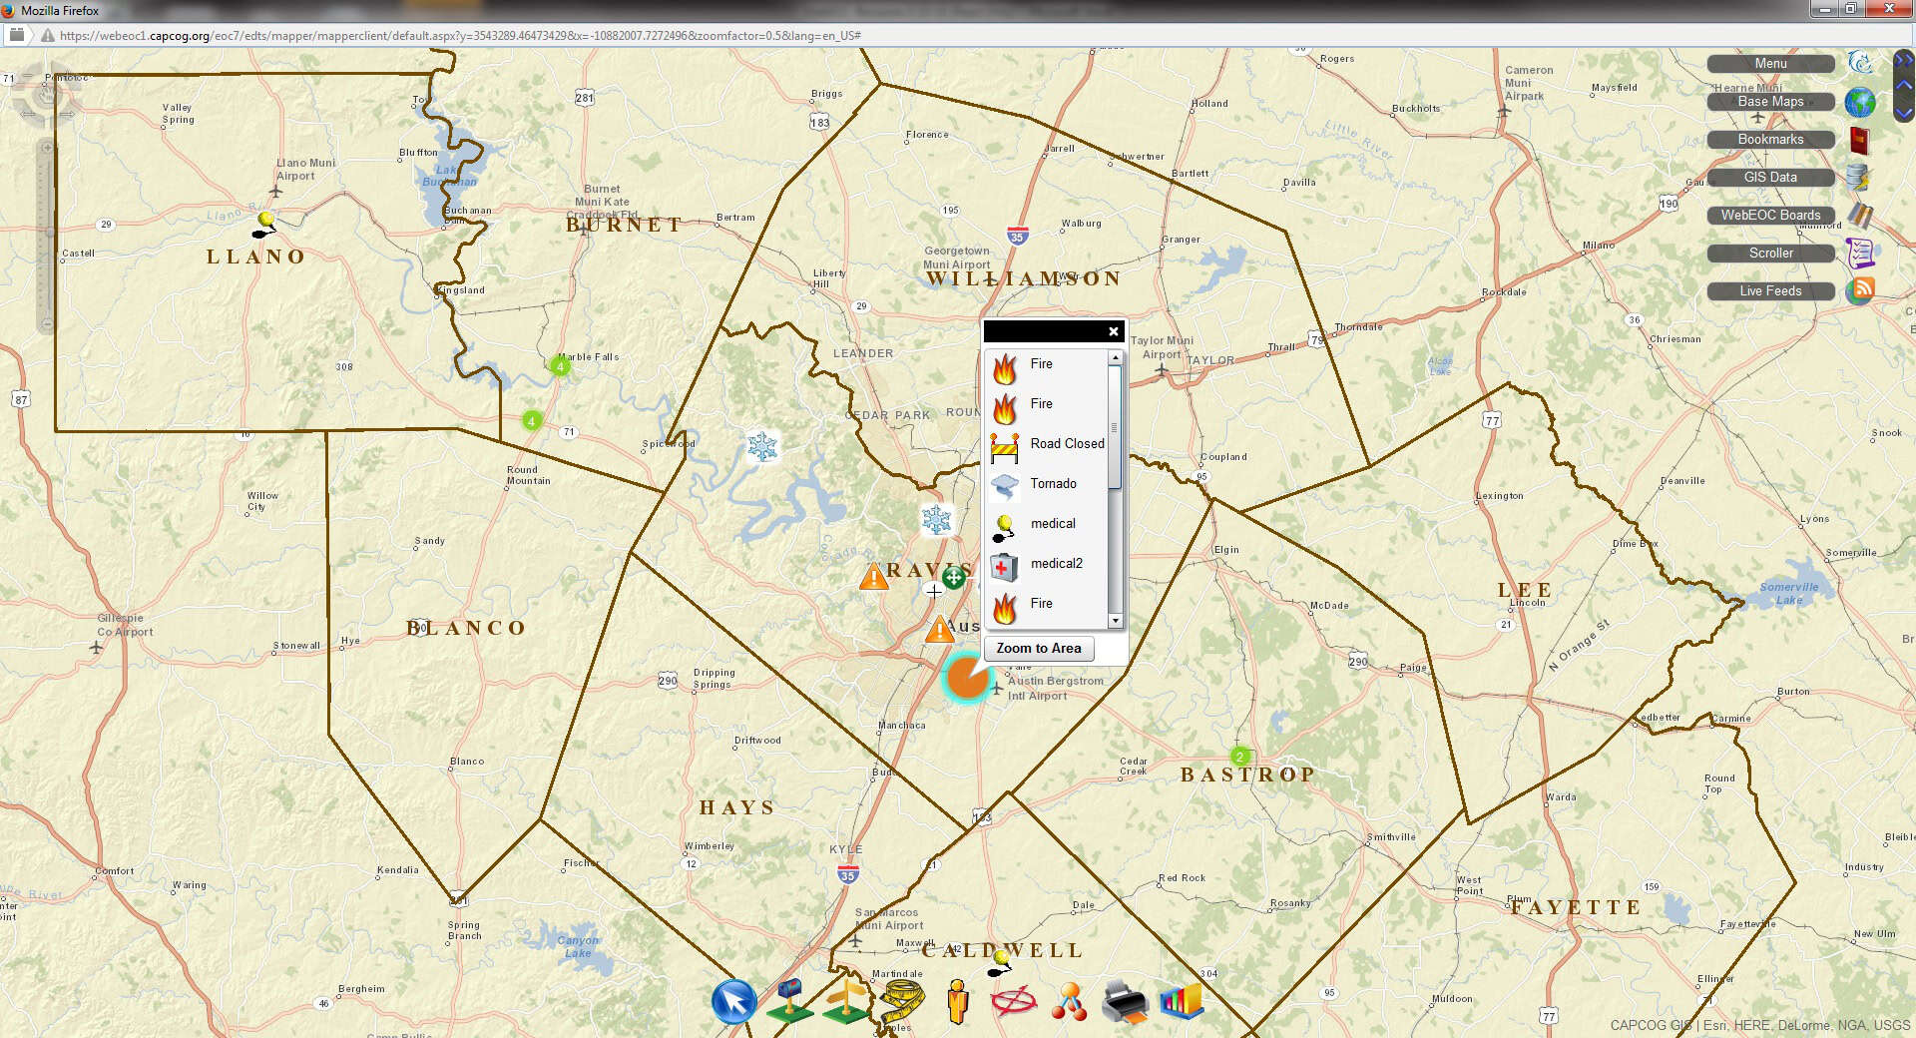Screen dimensions: 1916x1038
Task: Open the signpost directions tool
Action: point(845,1000)
